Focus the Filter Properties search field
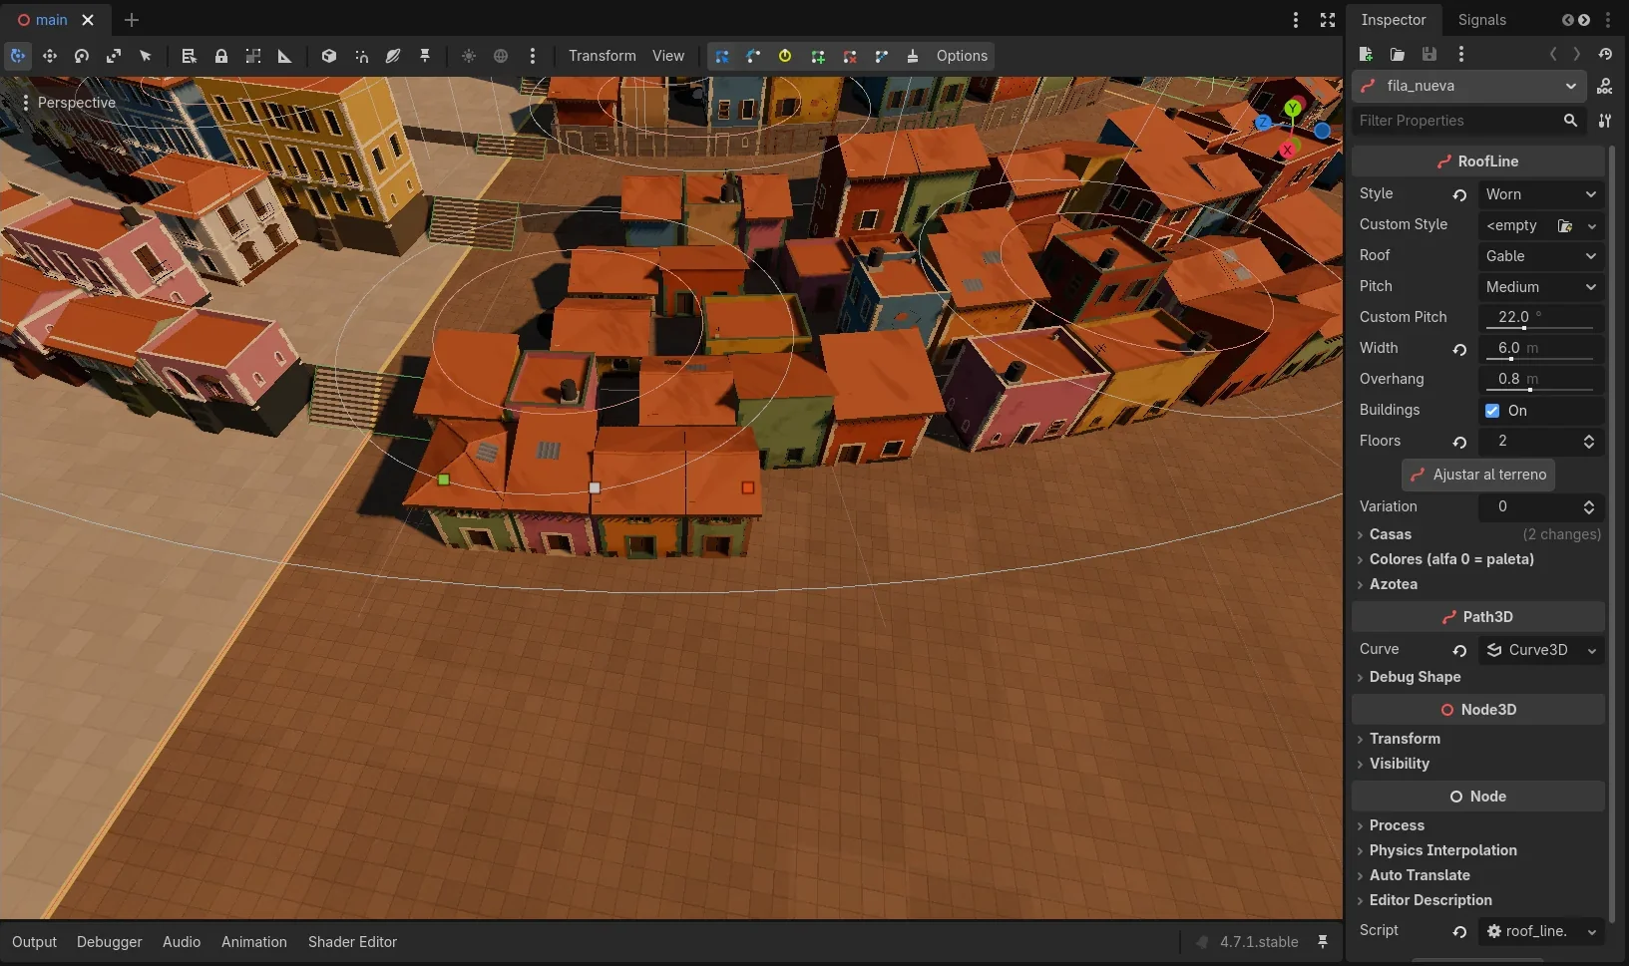 1468,121
